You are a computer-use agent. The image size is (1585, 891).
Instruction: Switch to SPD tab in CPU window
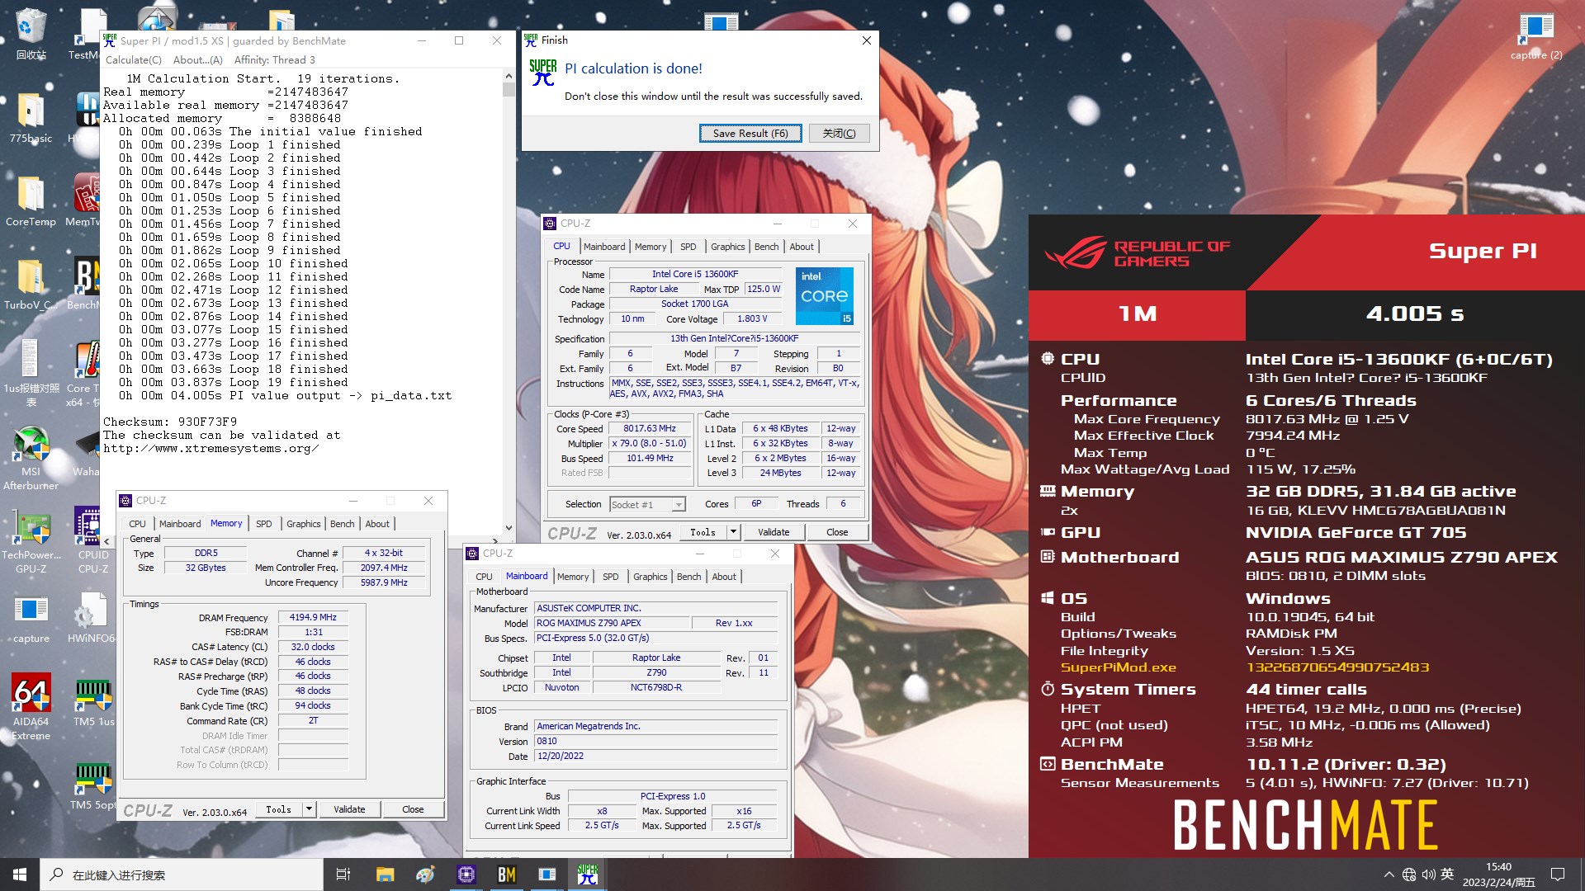click(688, 247)
